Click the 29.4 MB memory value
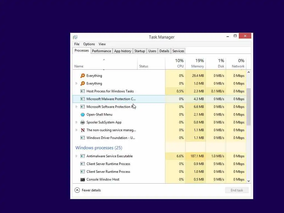 [x=198, y=75]
